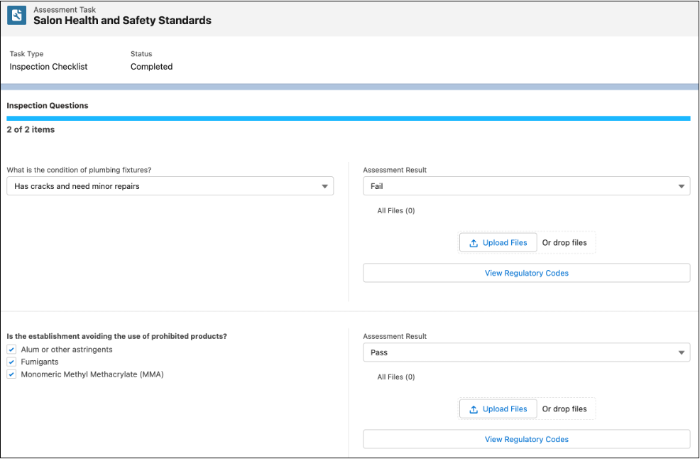This screenshot has height=459, width=700.
Task: Click All Files (0) in the first section
Action: pyautogui.click(x=395, y=210)
